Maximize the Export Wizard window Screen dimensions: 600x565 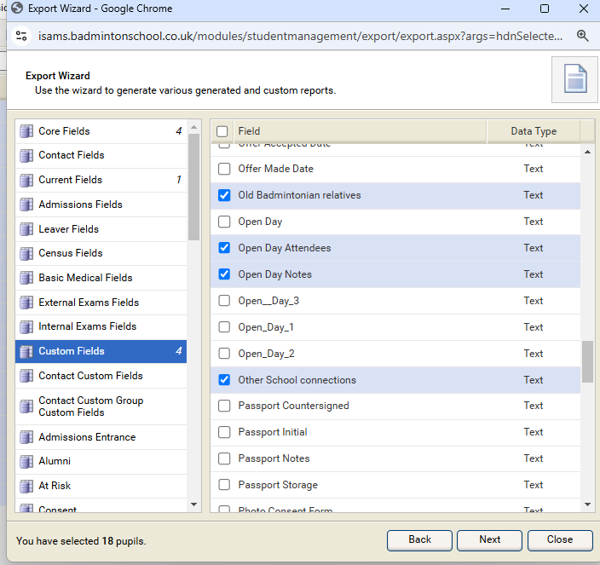[x=545, y=9]
